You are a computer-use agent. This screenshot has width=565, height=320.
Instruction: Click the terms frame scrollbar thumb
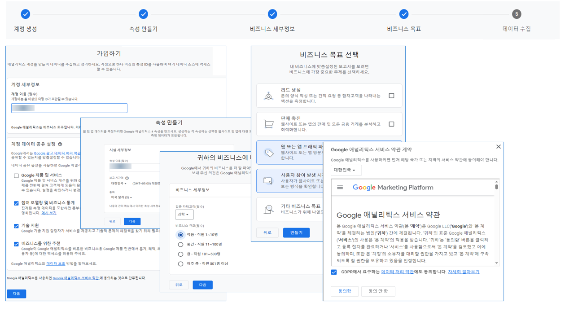click(x=496, y=187)
